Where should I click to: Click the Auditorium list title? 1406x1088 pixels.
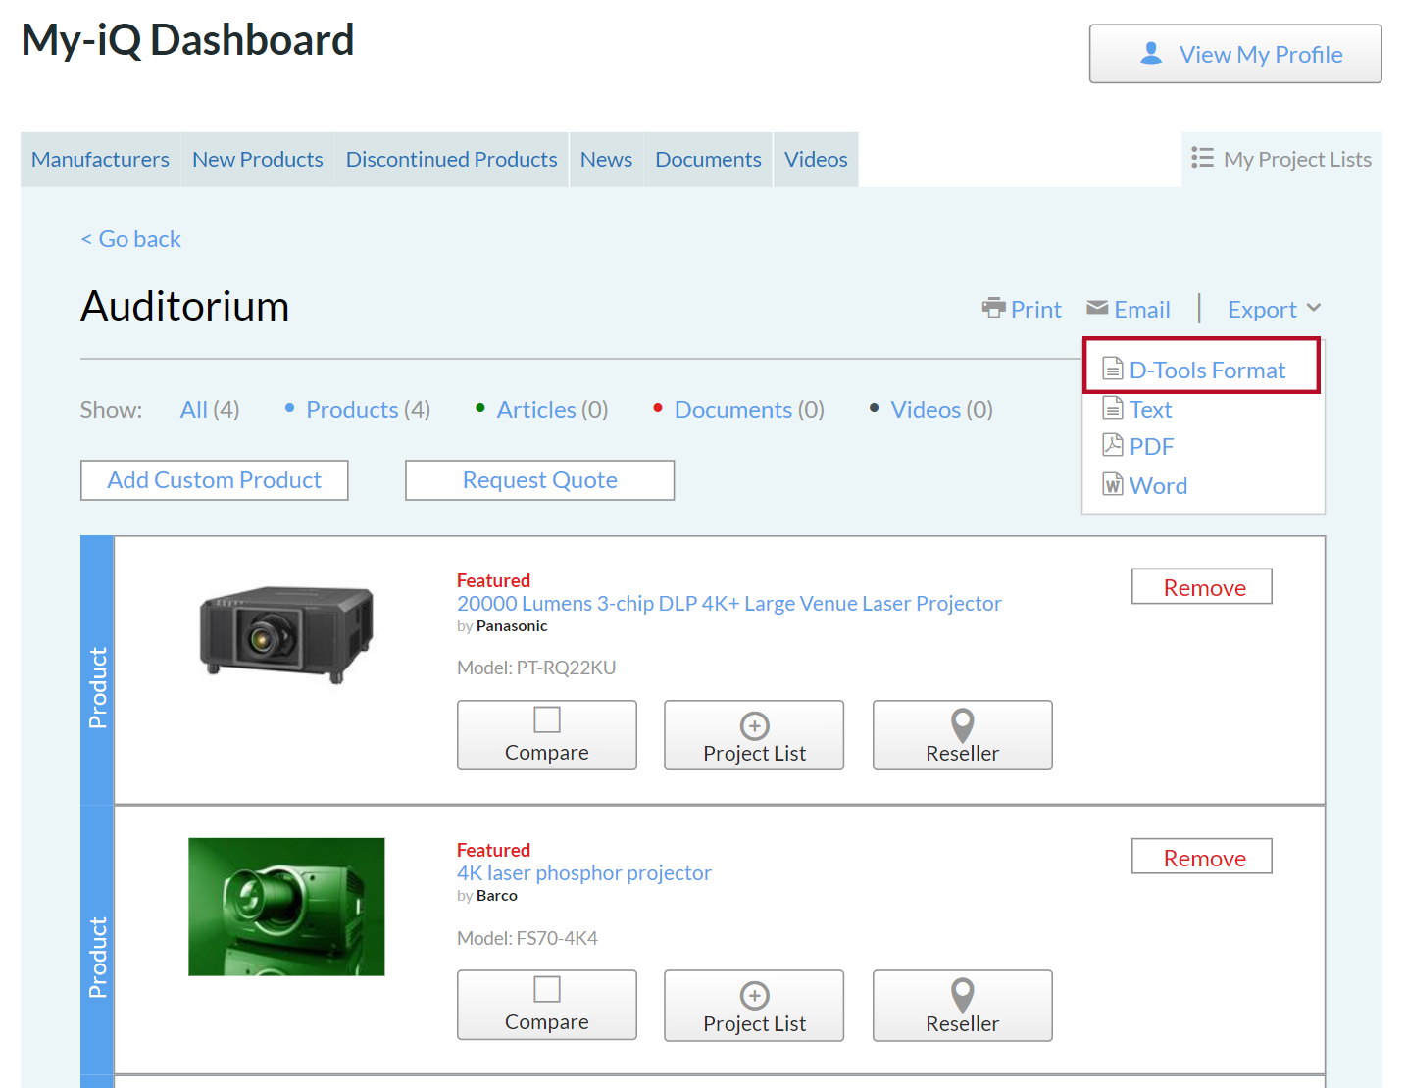[x=185, y=306]
